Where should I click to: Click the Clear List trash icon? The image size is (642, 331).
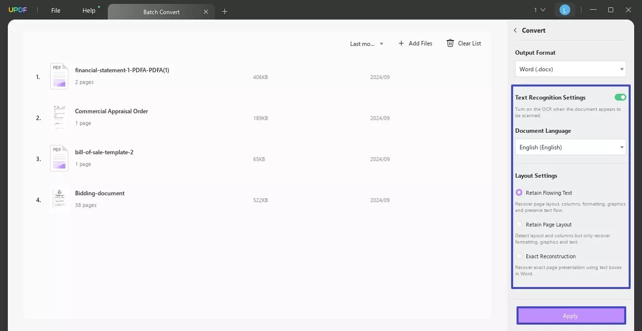[449, 43]
